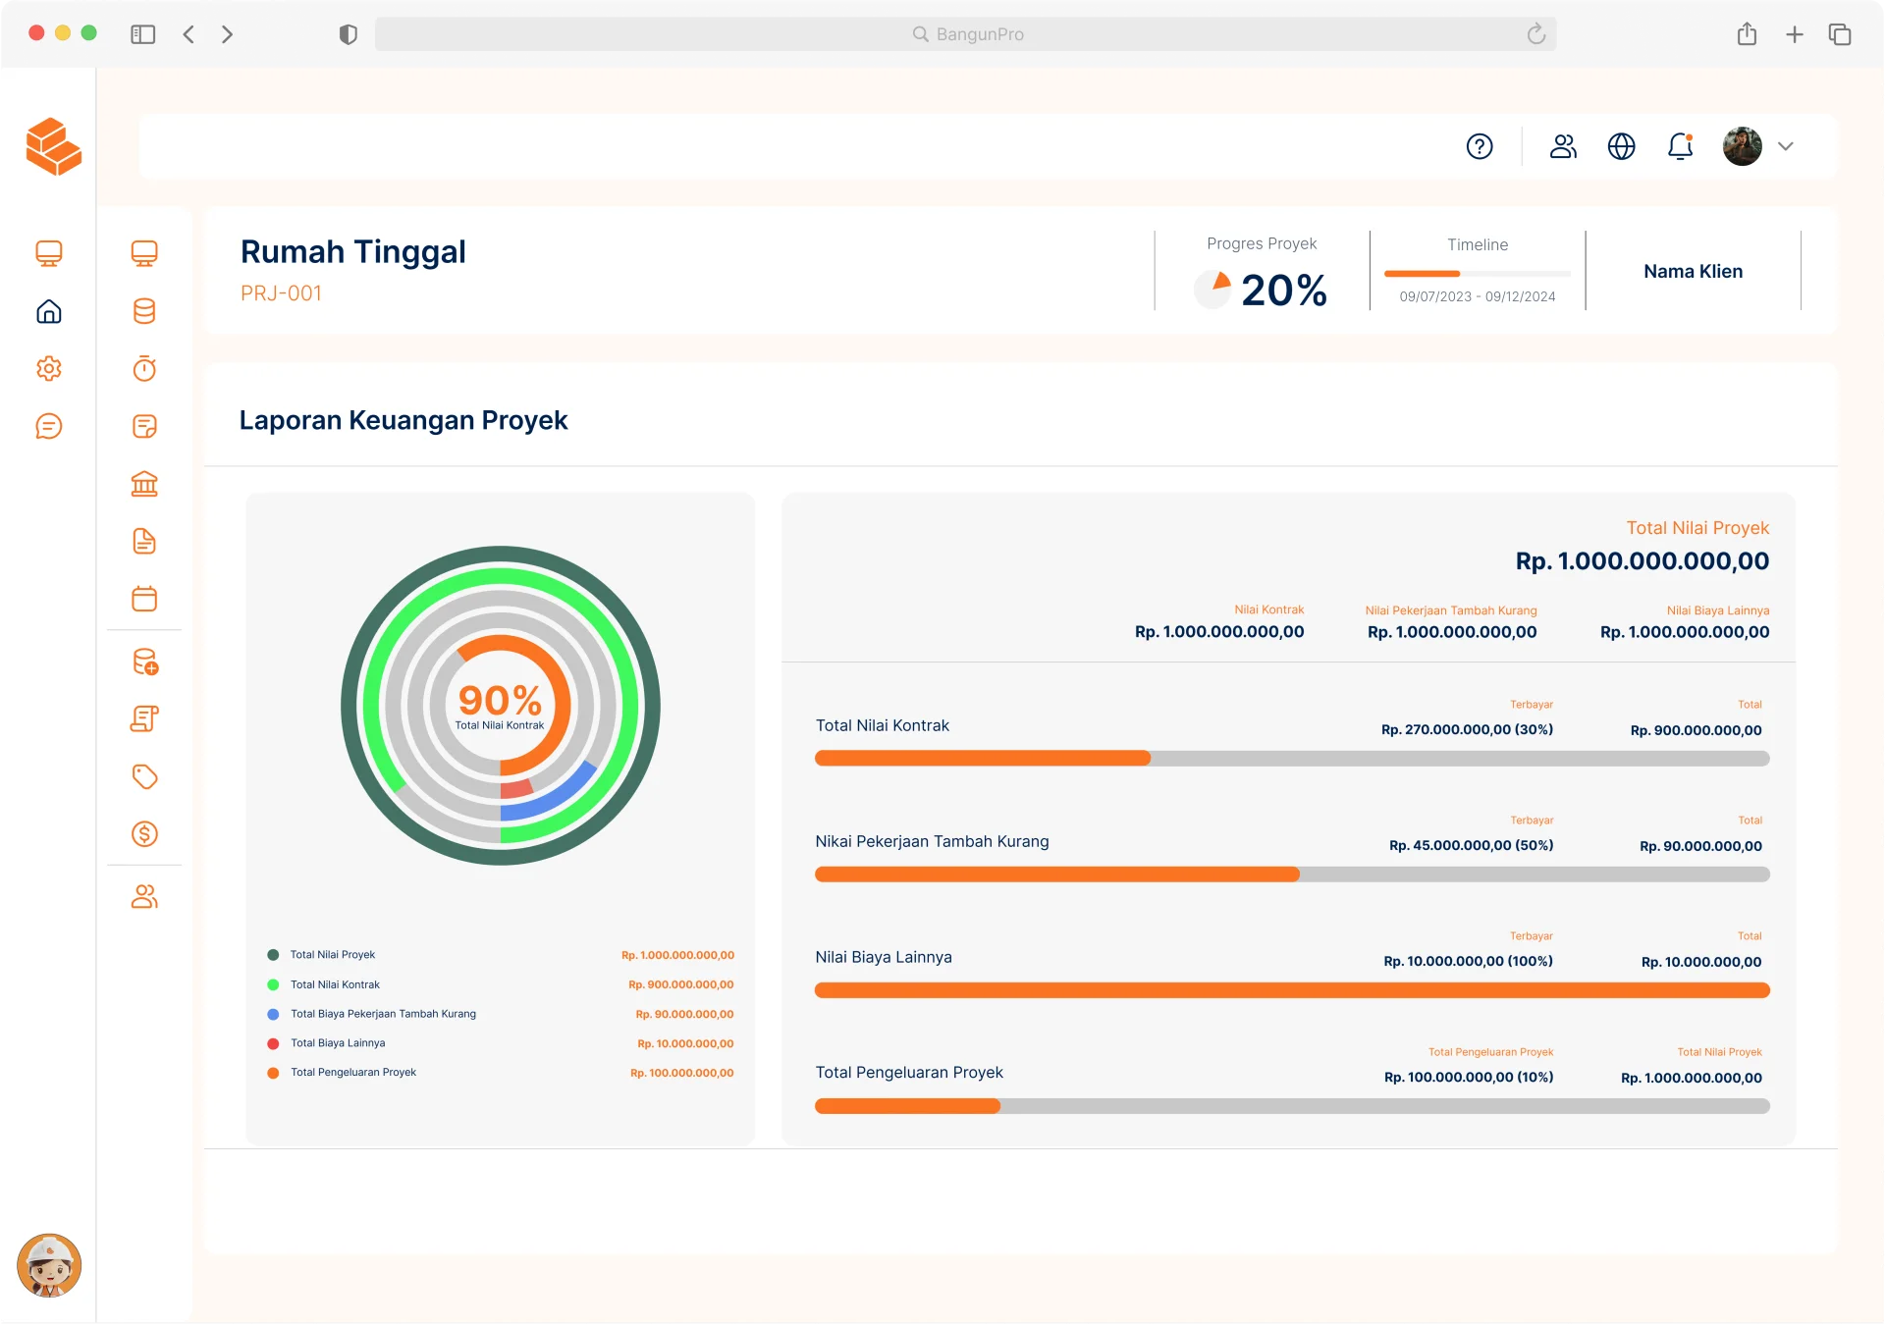Click the user profile avatar photo
The height and width of the screenshot is (1325, 1885).
[1742, 146]
